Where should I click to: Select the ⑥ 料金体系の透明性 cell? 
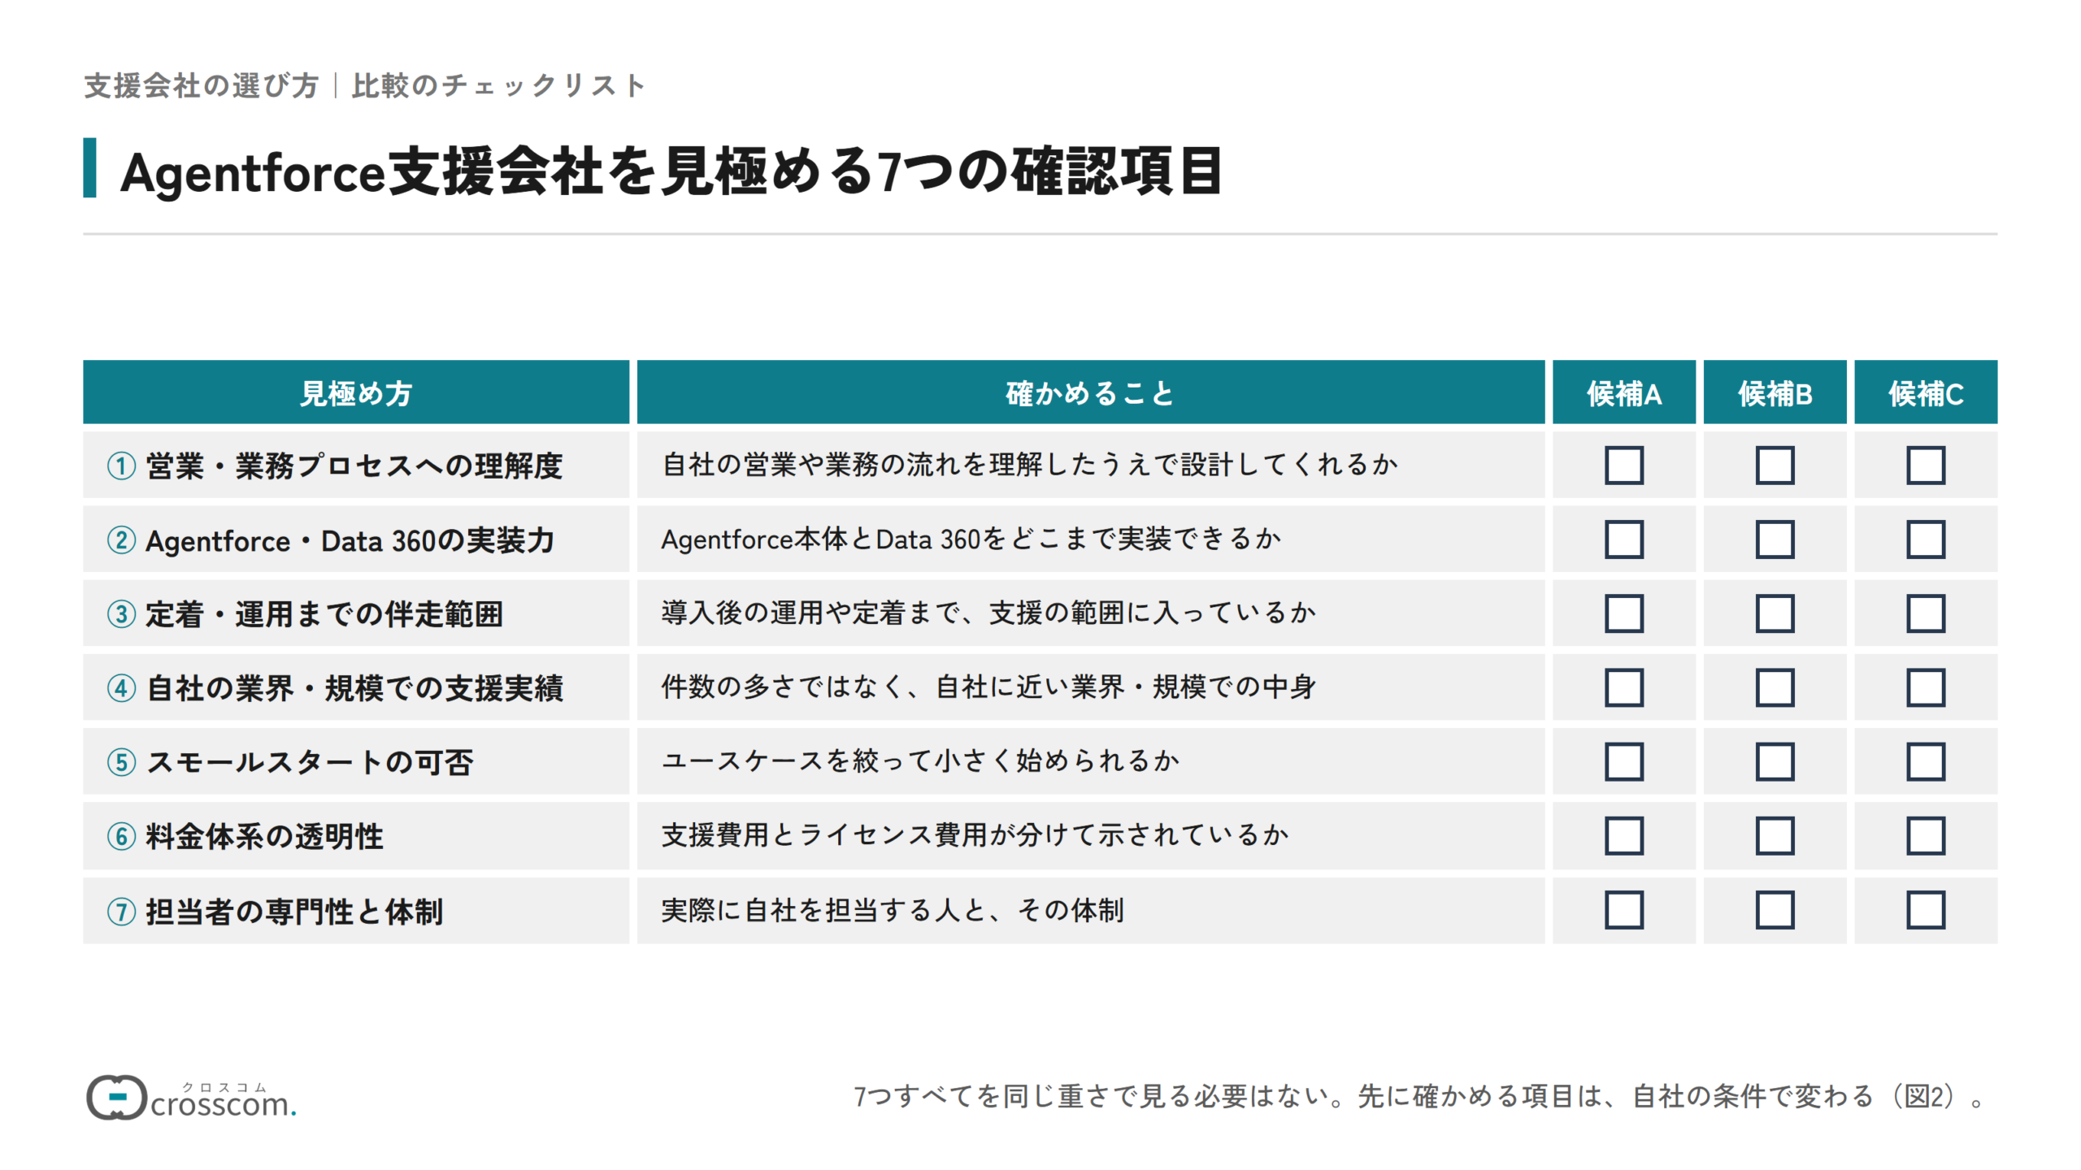point(356,836)
